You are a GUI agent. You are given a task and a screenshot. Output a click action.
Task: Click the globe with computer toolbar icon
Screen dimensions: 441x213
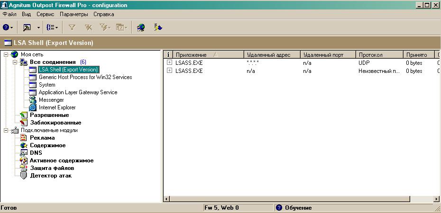[x=141, y=27]
